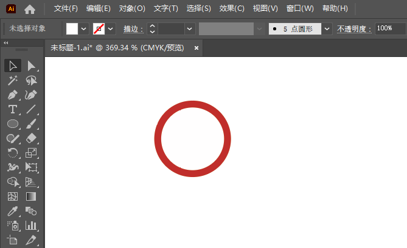Select the Lasso tool
407x248 pixels.
tap(32, 81)
